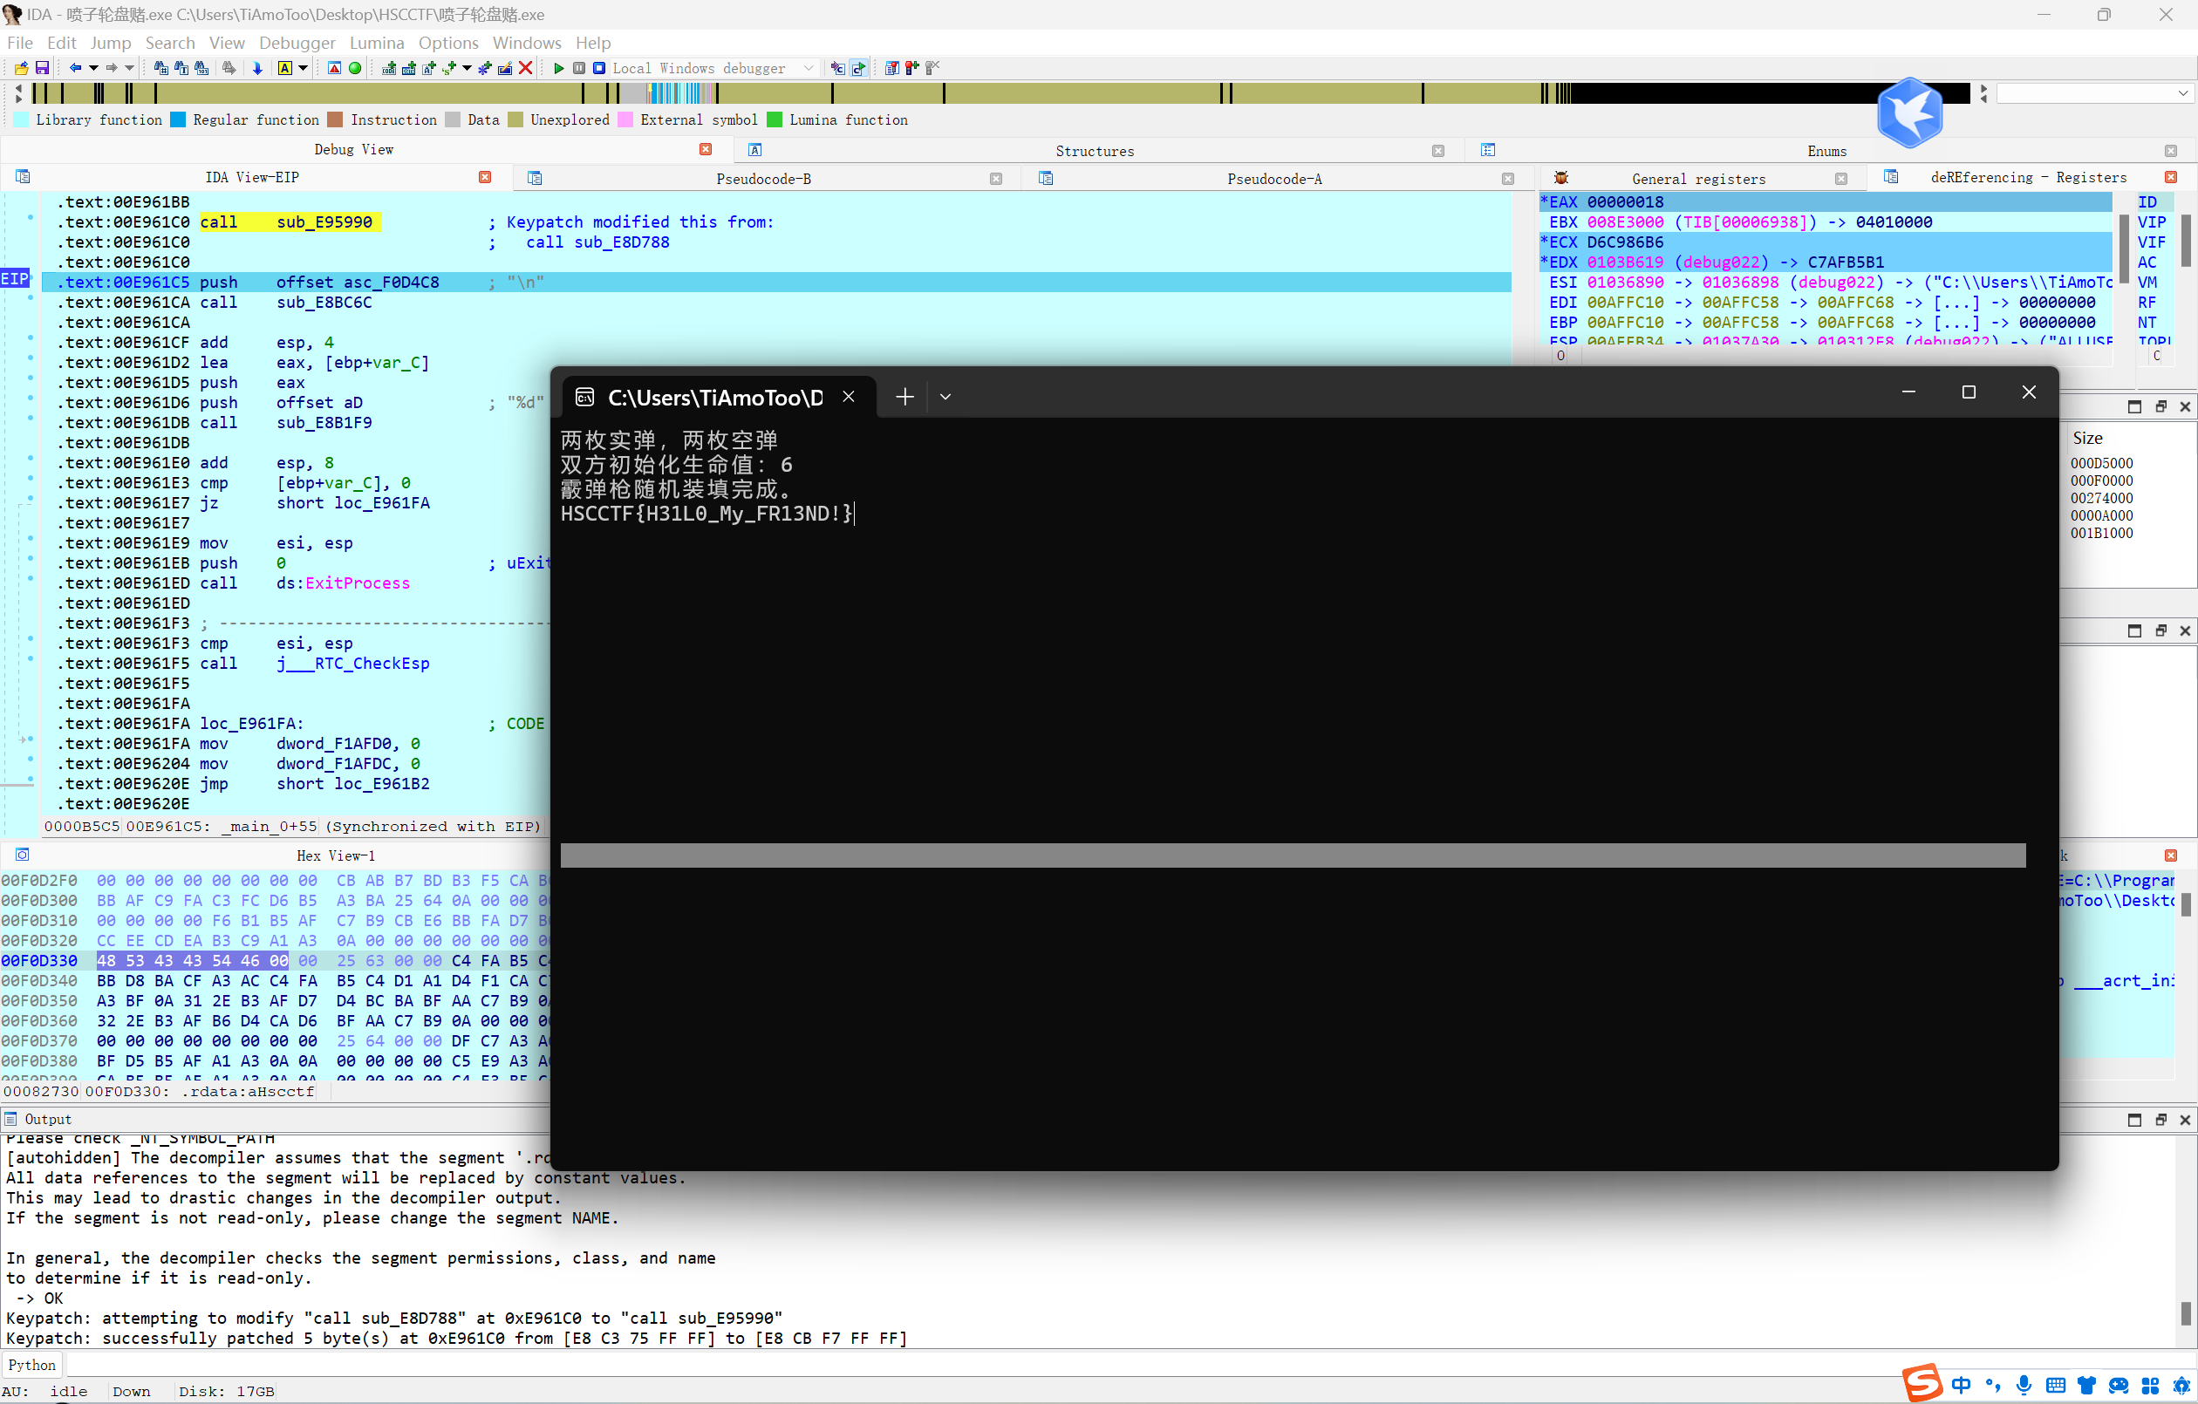Switch to the Pseudocode-B tab
Viewport: 2198px width, 1404px height.
[x=763, y=179]
